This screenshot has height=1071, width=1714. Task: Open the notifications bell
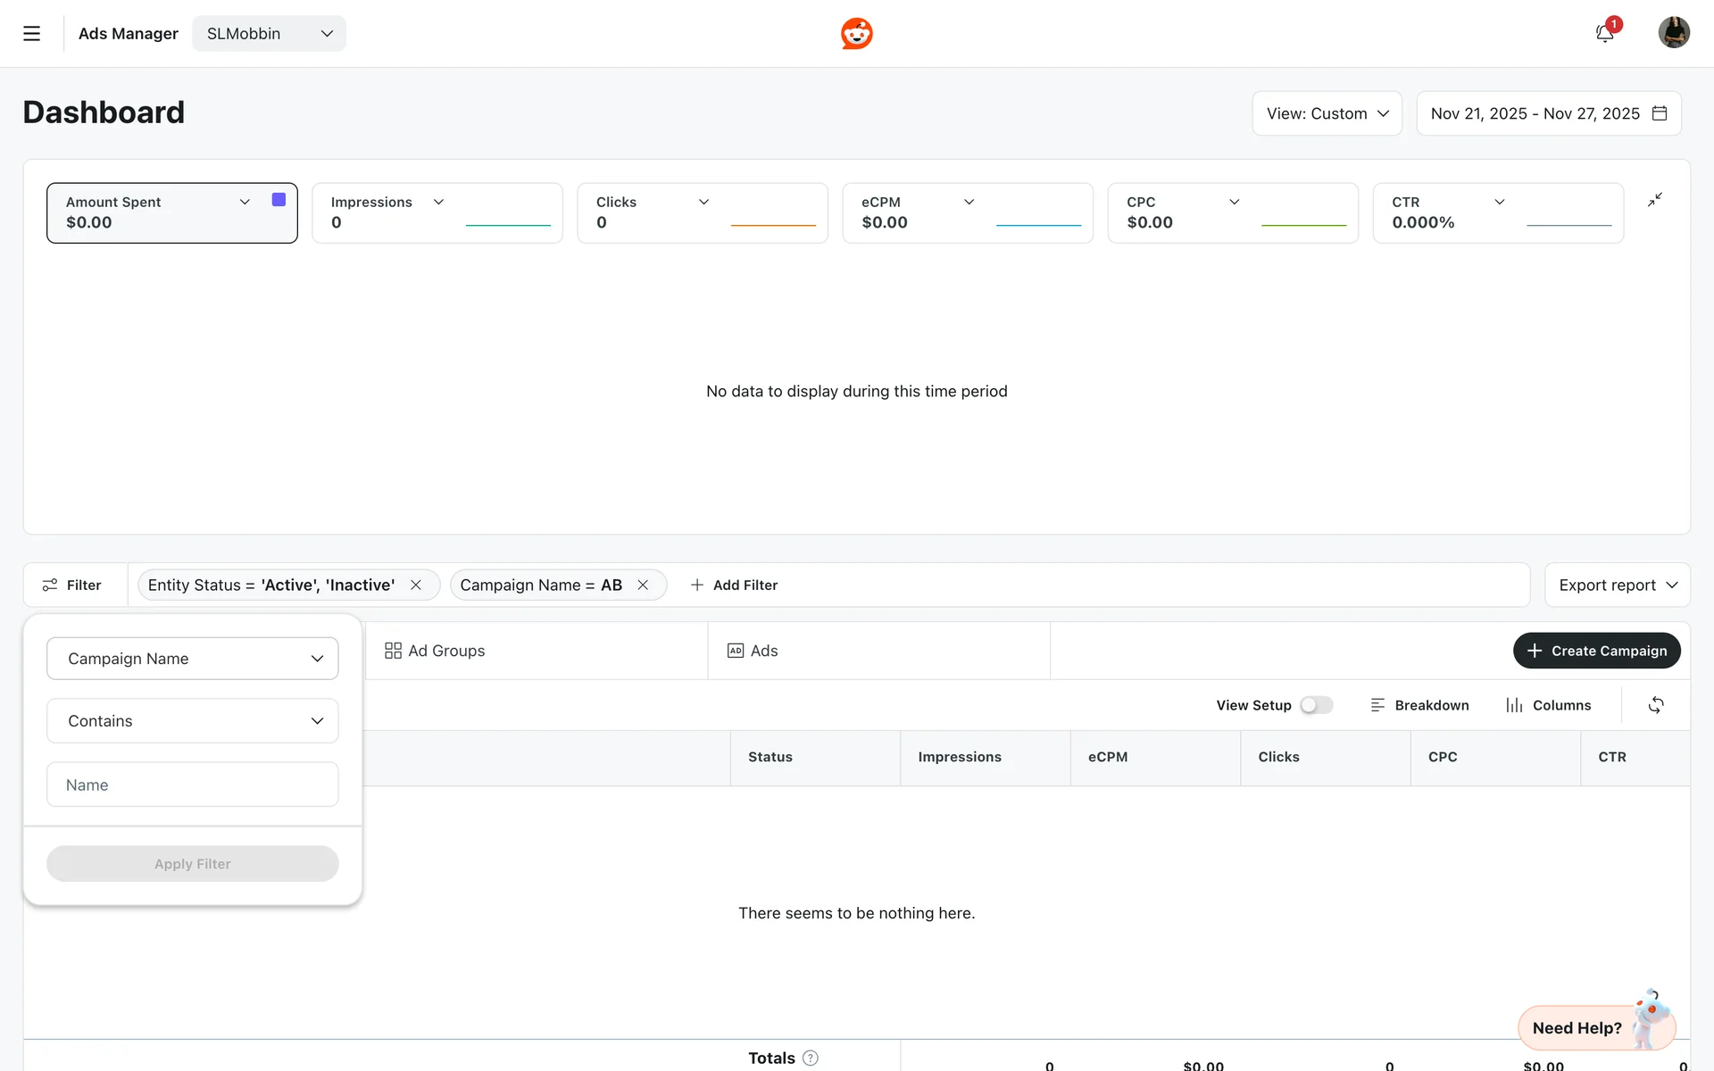pos(1604,34)
